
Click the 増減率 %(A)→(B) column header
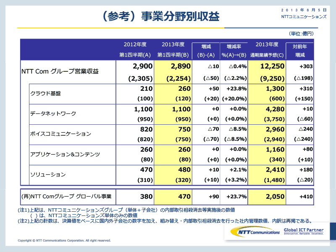tap(234, 51)
